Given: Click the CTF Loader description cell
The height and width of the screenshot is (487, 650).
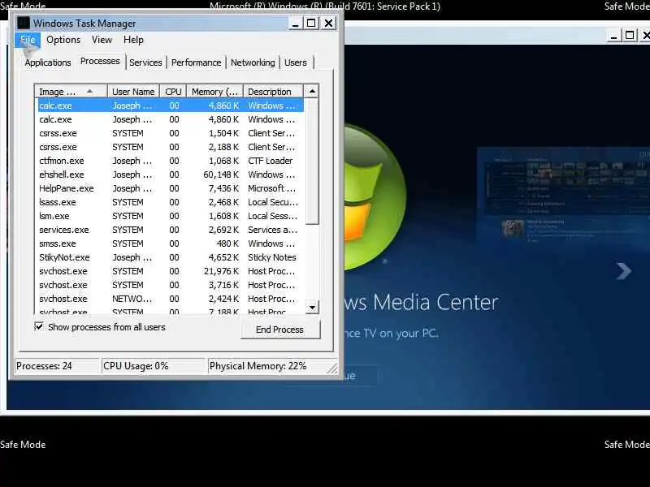Looking at the screenshot, I should pos(271,161).
